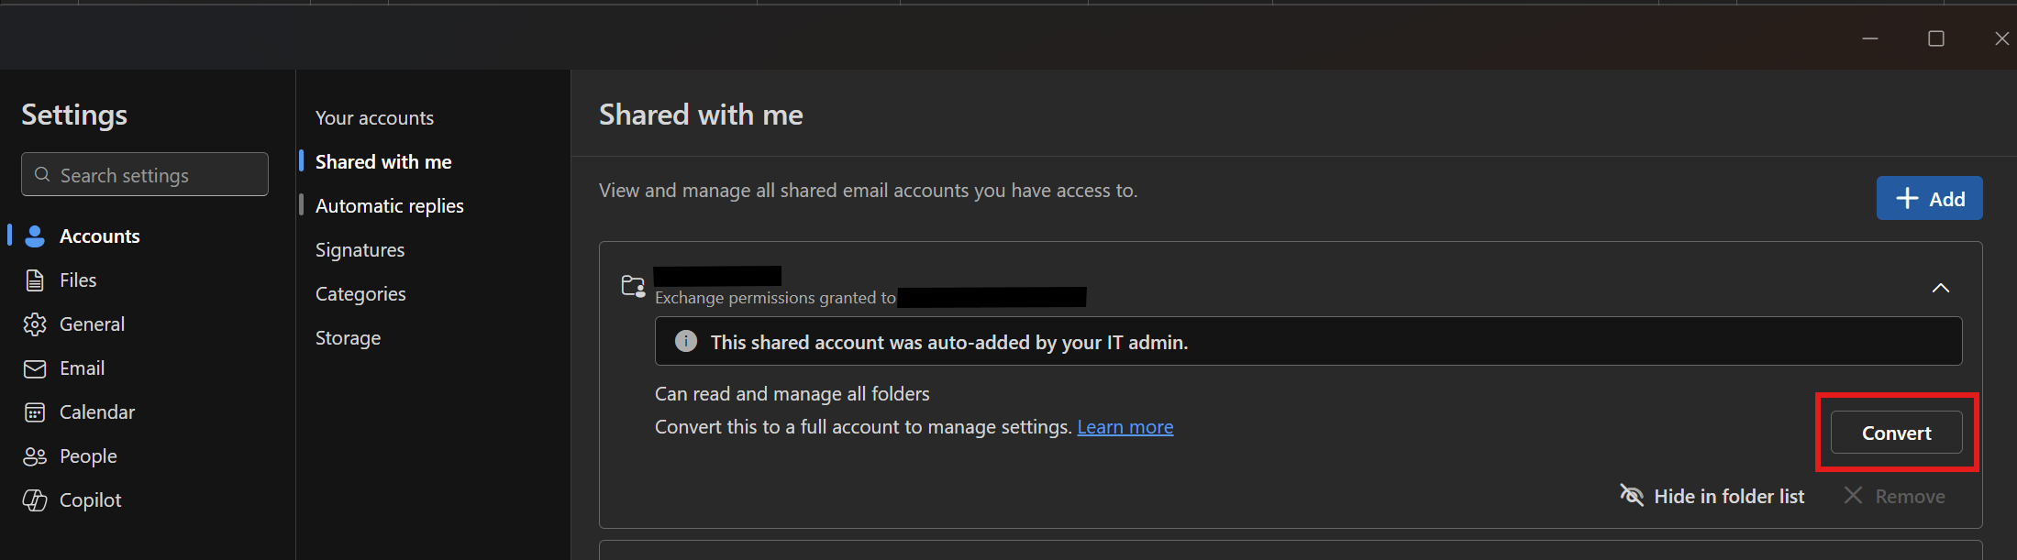This screenshot has height=560, width=2017.
Task: Select Shared with me menu item
Action: [383, 161]
